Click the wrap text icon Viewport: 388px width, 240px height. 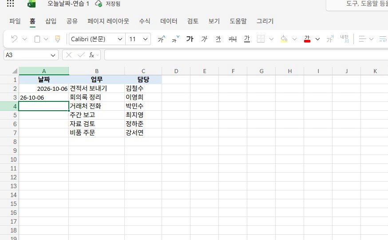pyautogui.click(x=383, y=39)
